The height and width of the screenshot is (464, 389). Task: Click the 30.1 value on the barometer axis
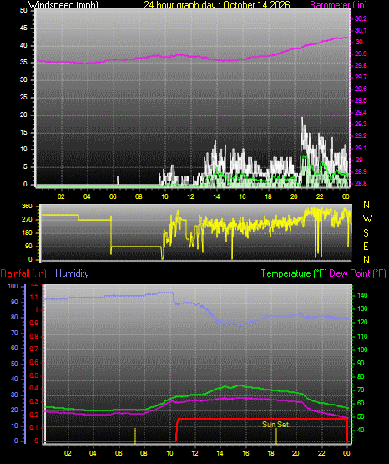pyautogui.click(x=361, y=30)
